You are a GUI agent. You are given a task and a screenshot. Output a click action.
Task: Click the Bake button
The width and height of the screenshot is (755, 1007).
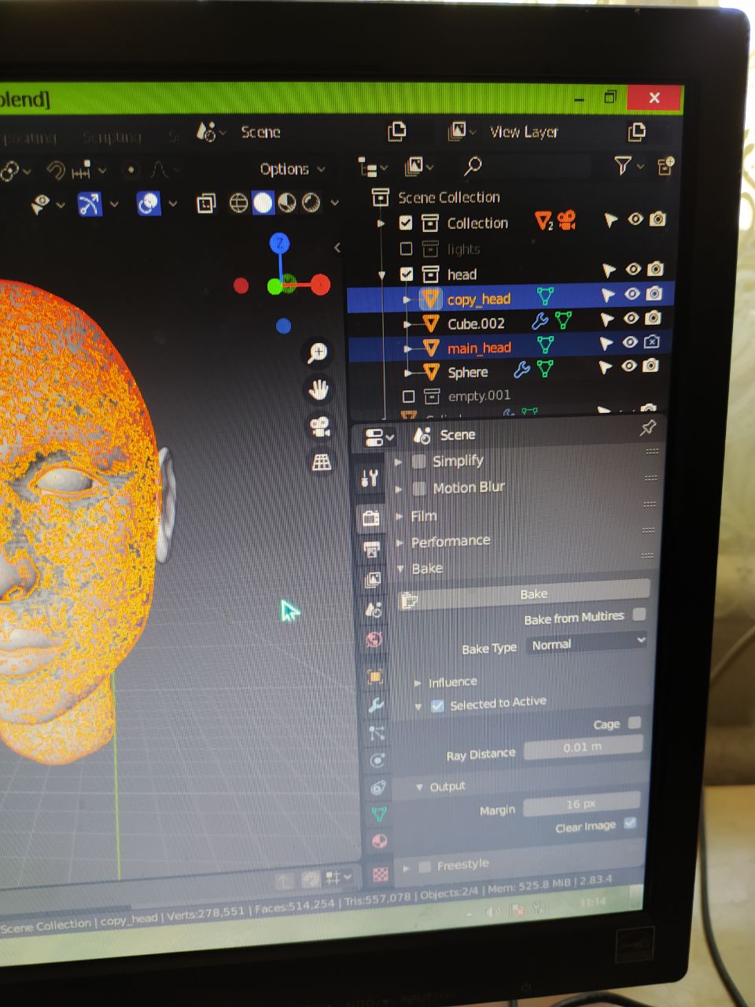coord(525,595)
